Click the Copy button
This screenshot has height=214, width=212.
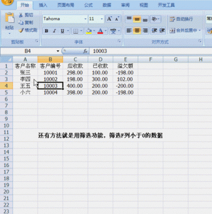pos(26,22)
